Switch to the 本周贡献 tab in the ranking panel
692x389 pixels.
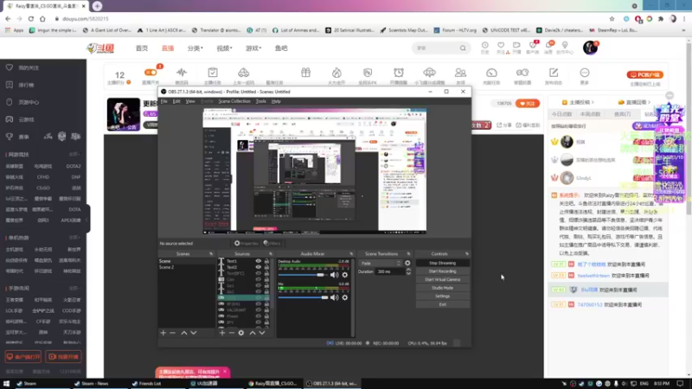591,114
